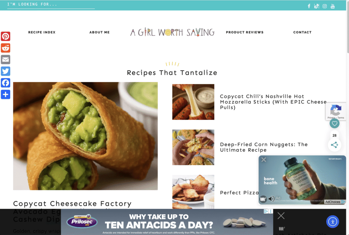This screenshot has width=349, height=235.
Task: Save page with the heart favorite button
Action: click(335, 124)
